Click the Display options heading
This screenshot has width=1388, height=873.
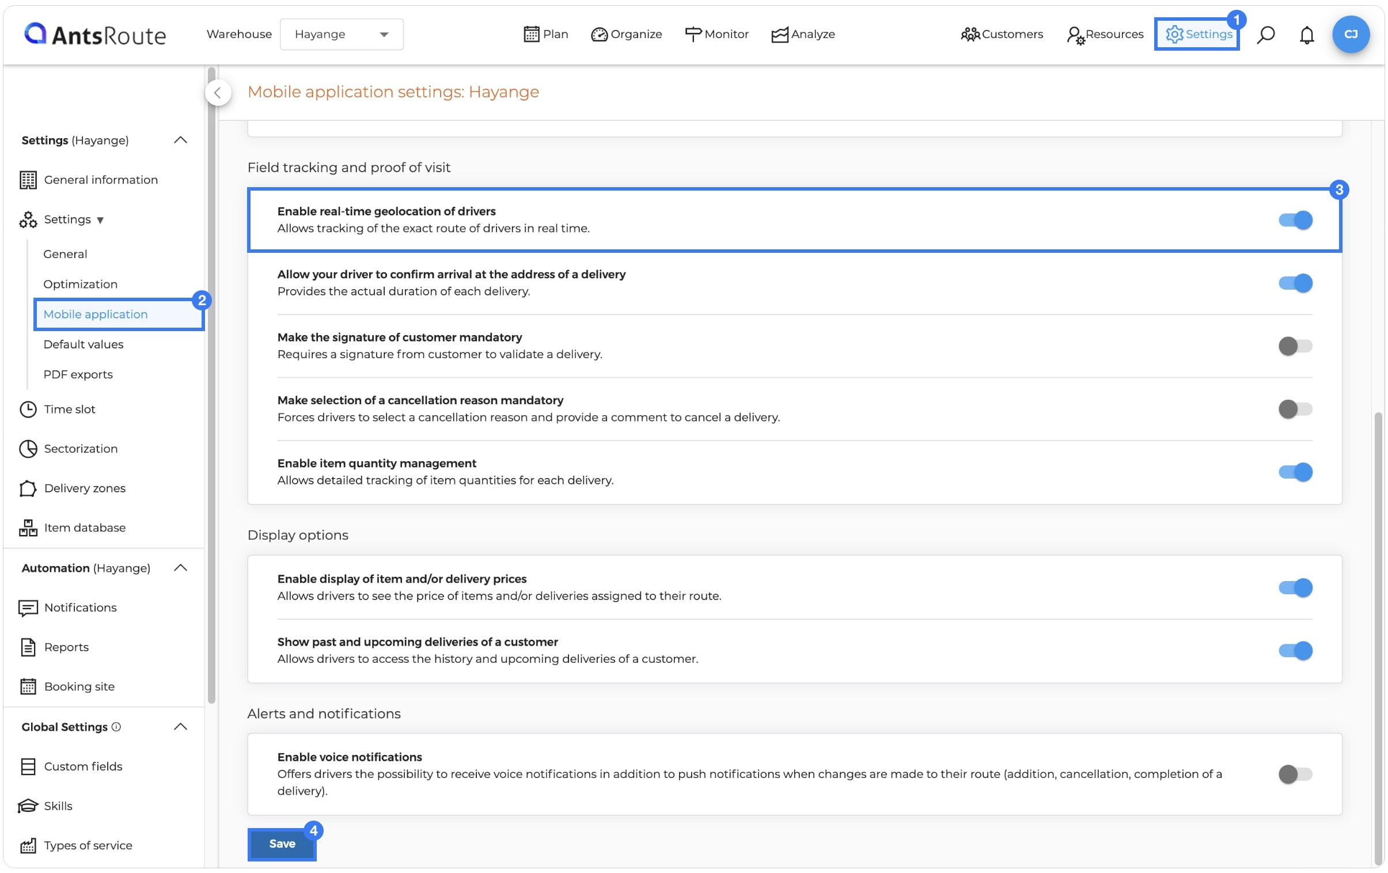[297, 535]
